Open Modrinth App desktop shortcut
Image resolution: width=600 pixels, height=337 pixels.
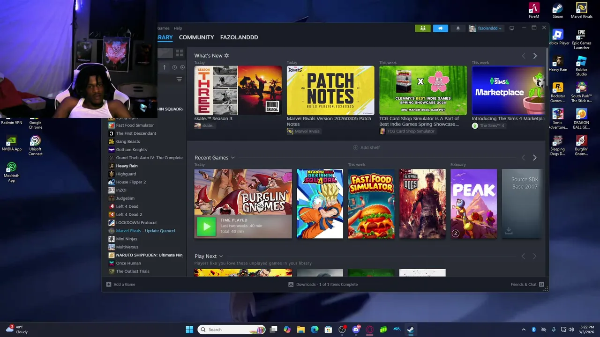point(12,172)
